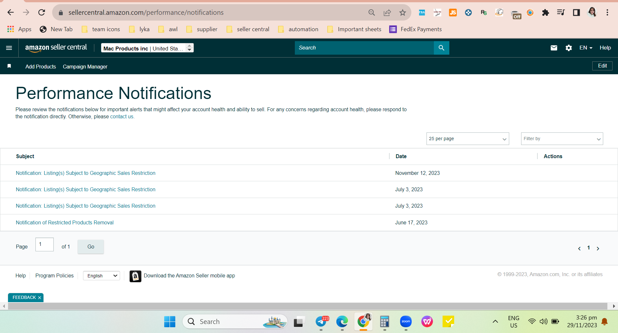This screenshot has width=618, height=333.
Task: Follow the contact us link
Action: 122,117
